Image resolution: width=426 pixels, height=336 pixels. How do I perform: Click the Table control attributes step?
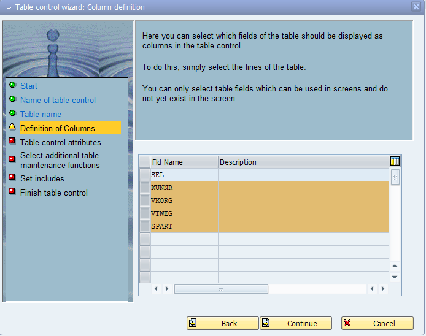click(x=61, y=142)
